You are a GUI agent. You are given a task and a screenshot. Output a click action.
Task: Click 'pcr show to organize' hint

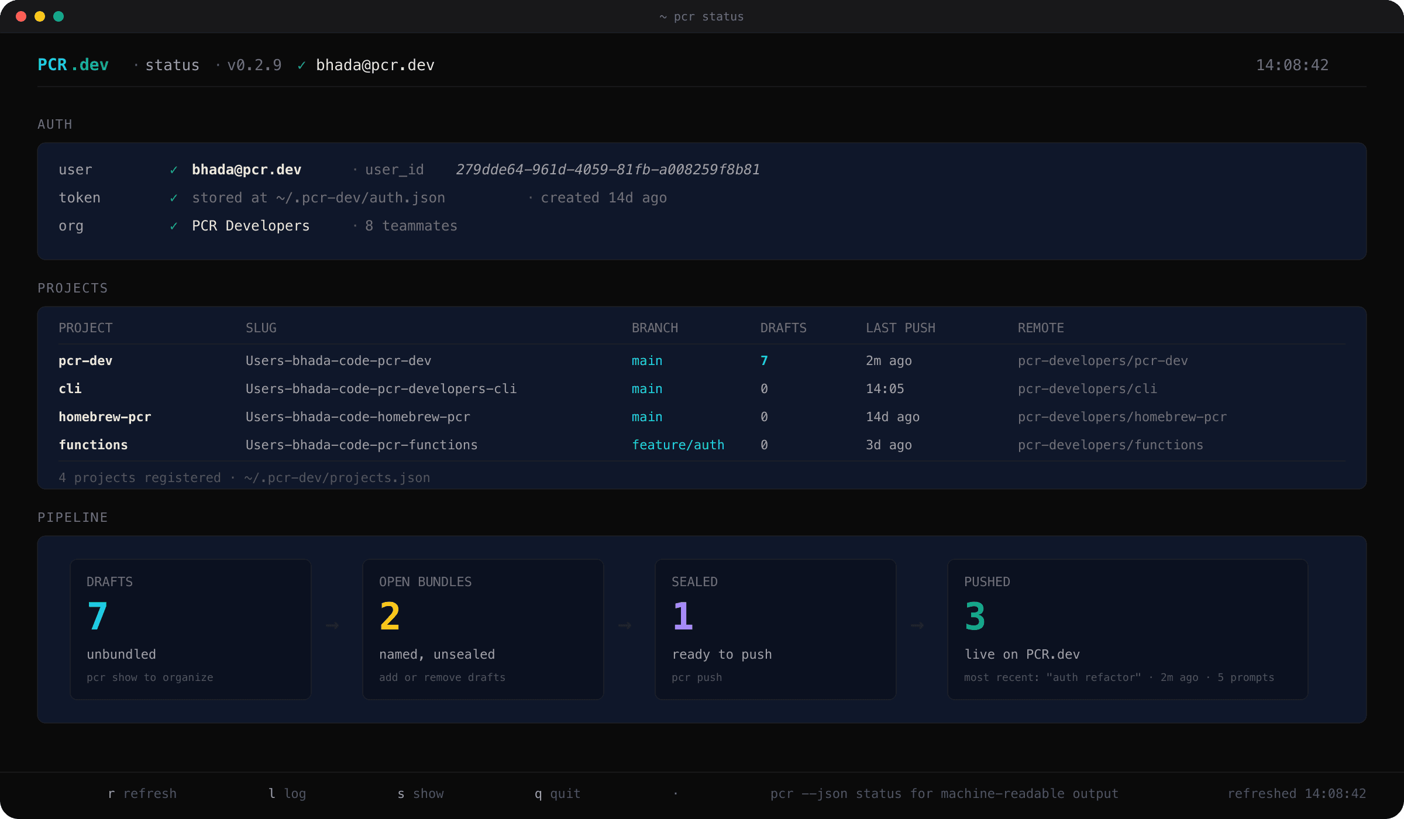[x=150, y=677]
